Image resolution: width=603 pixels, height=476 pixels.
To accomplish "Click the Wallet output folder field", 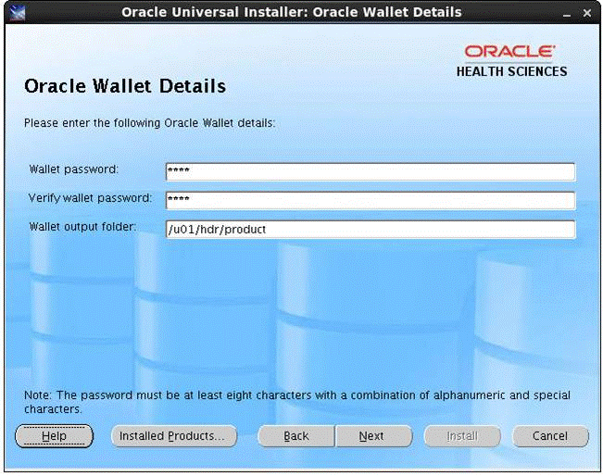I will (371, 229).
